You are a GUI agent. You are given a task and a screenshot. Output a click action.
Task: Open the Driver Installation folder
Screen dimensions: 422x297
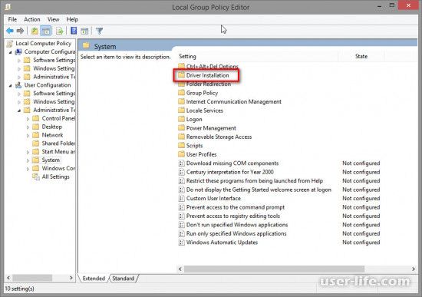(x=207, y=75)
